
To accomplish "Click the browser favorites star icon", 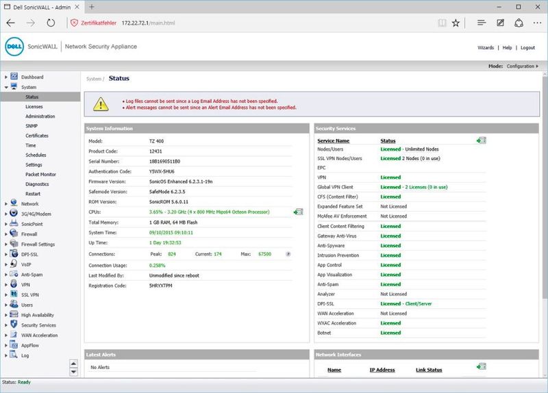I will pyautogui.click(x=456, y=23).
